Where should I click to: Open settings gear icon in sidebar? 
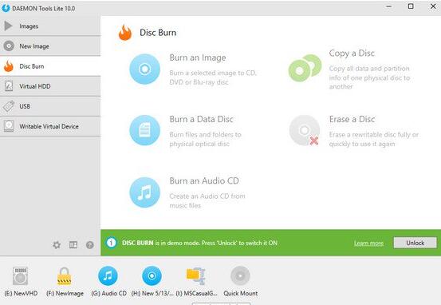pyautogui.click(x=57, y=245)
